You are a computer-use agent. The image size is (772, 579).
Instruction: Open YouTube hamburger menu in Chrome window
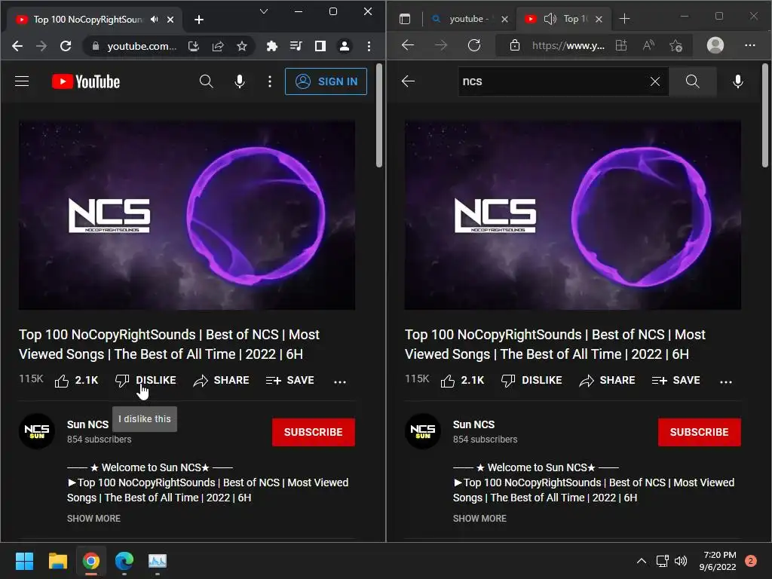[x=22, y=81]
